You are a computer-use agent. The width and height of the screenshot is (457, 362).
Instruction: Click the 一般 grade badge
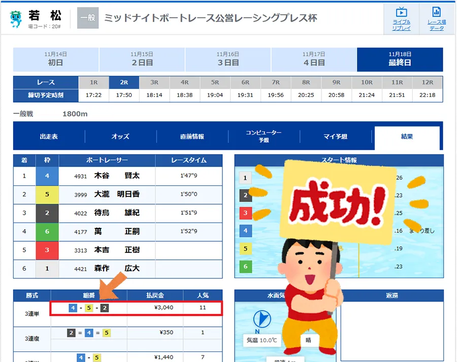click(87, 18)
